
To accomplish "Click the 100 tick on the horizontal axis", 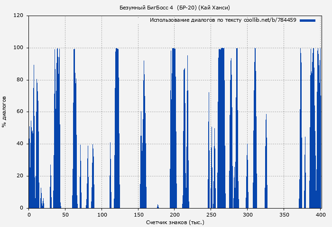I will (x=101, y=215).
